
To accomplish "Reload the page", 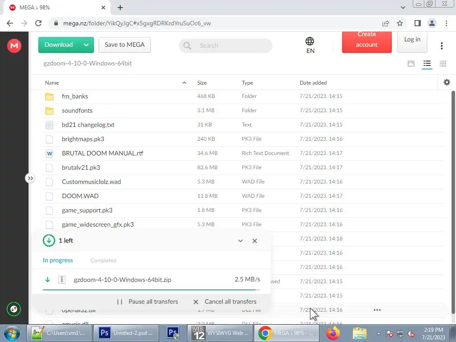I will tap(38, 23).
